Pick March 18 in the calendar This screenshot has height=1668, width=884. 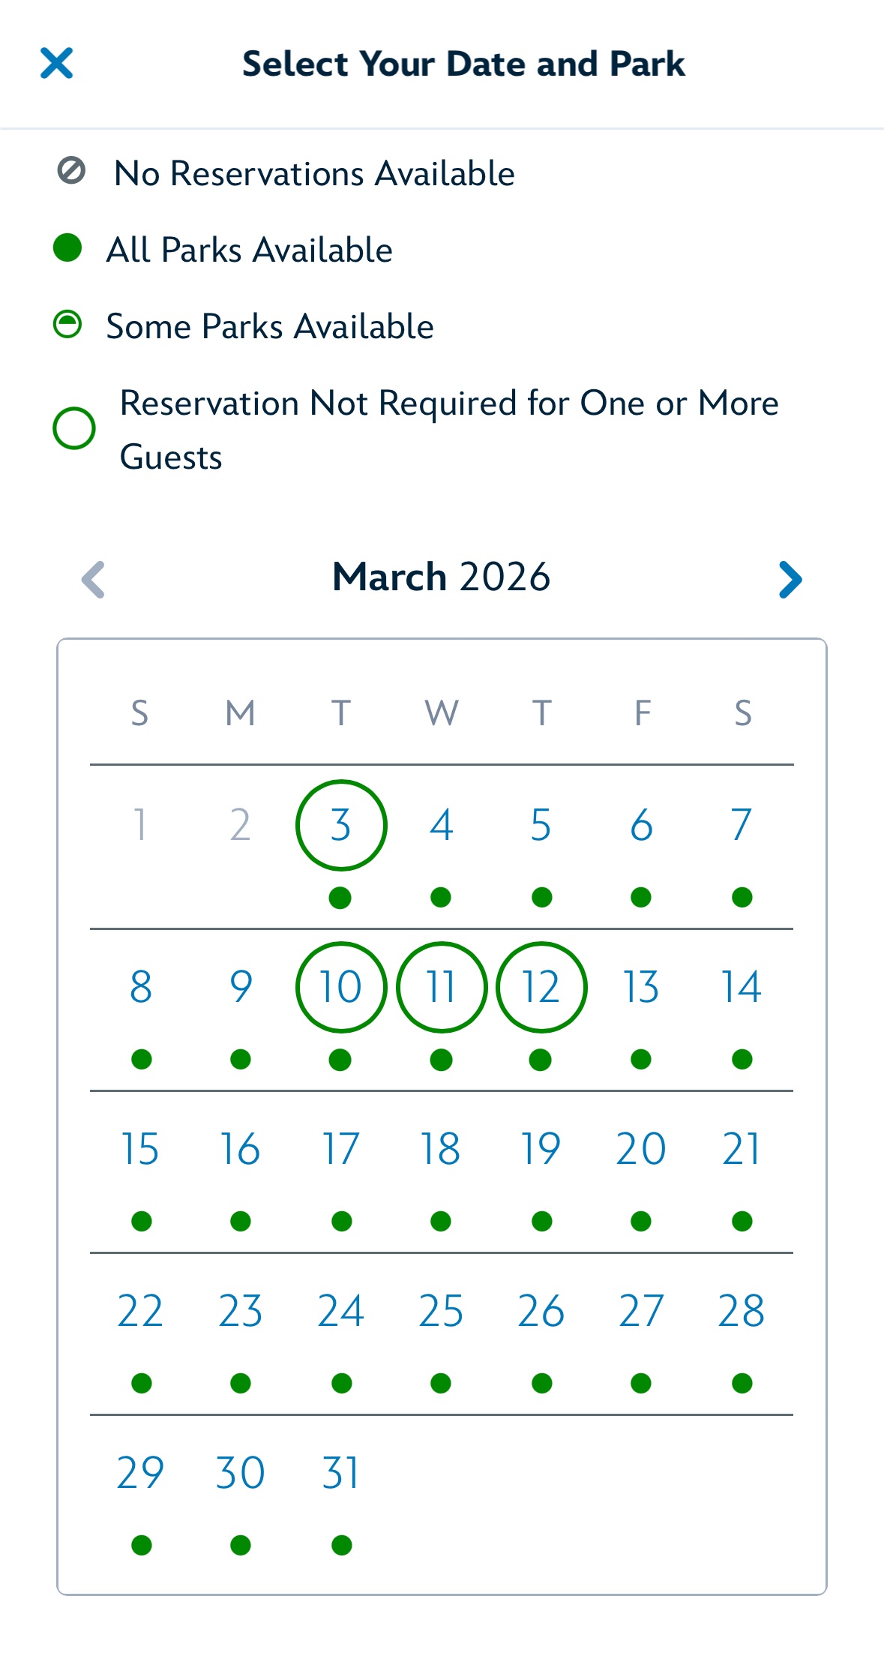pyautogui.click(x=441, y=1149)
